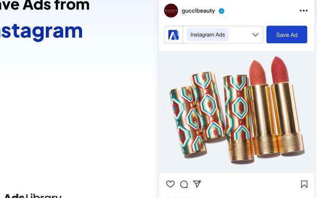Click the blue verified badge

click(222, 11)
